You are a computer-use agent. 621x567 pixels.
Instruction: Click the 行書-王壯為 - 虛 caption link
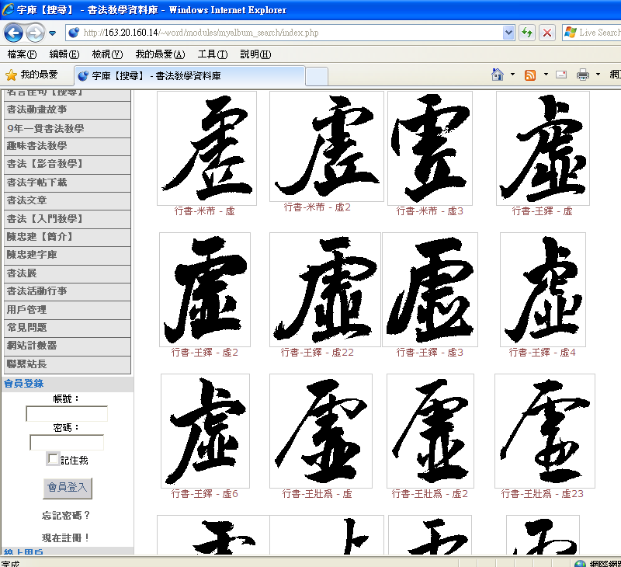click(317, 494)
